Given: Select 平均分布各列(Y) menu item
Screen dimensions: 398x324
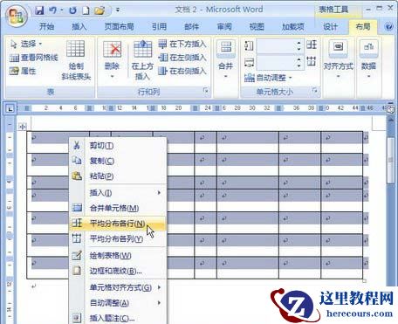Looking at the screenshot, I should [118, 238].
